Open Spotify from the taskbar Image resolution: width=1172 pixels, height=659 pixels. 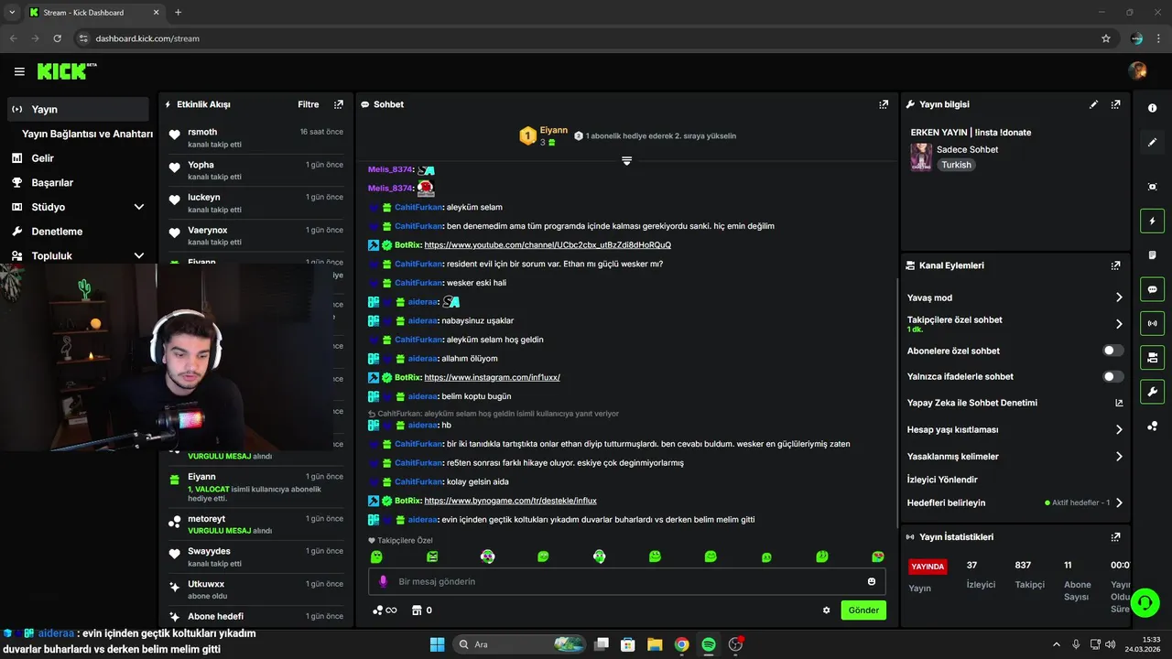point(709,644)
